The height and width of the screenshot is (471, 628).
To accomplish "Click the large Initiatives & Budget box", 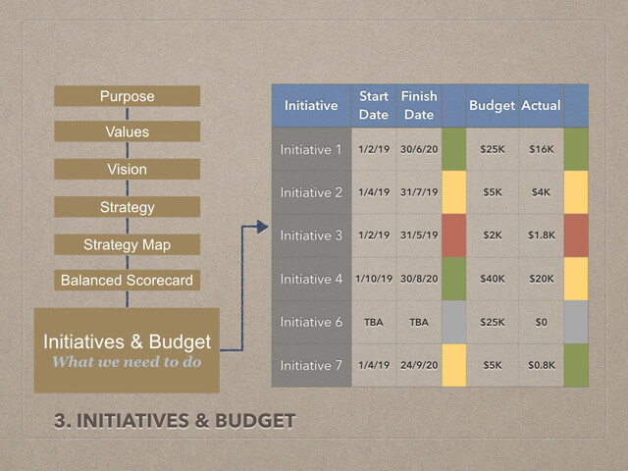I will click(127, 350).
